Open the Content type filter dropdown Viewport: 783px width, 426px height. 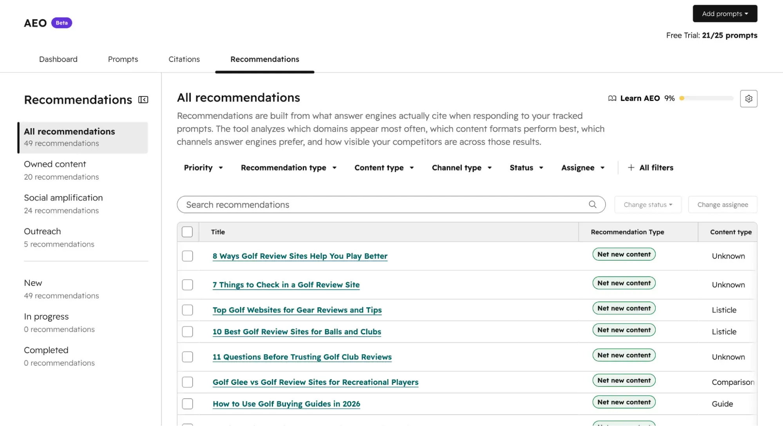point(384,168)
